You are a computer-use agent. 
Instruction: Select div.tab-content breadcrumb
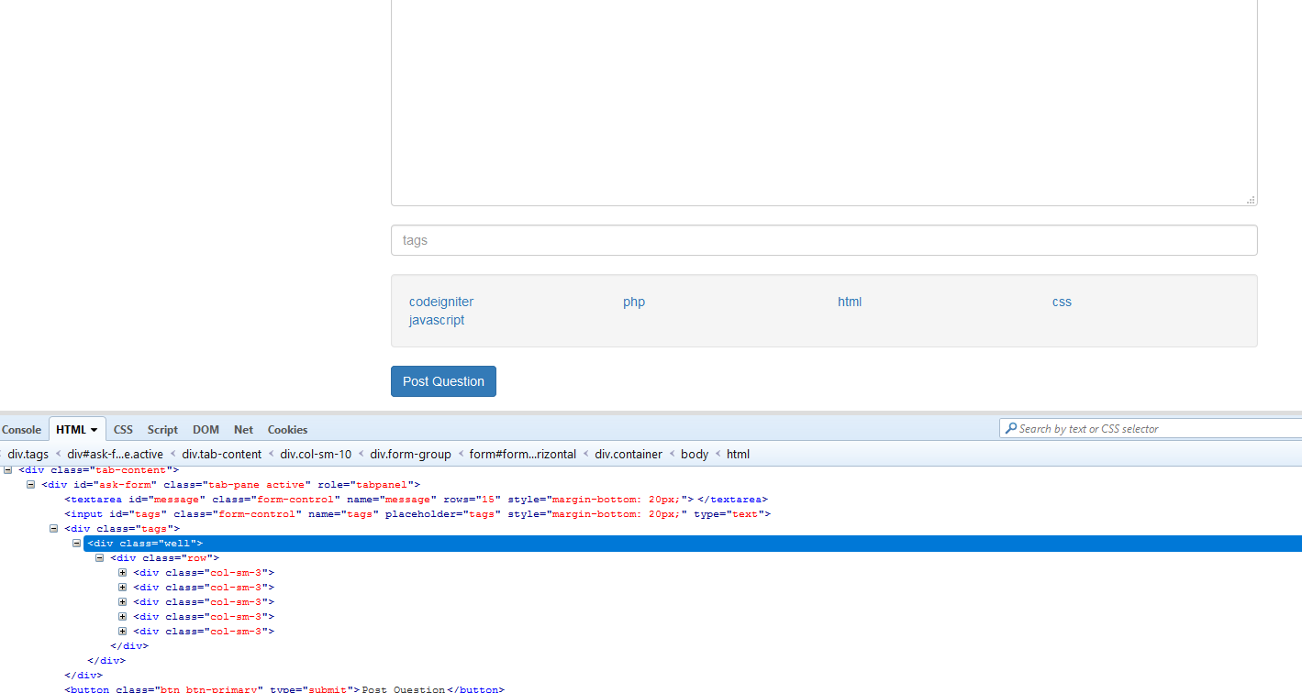pyautogui.click(x=221, y=454)
